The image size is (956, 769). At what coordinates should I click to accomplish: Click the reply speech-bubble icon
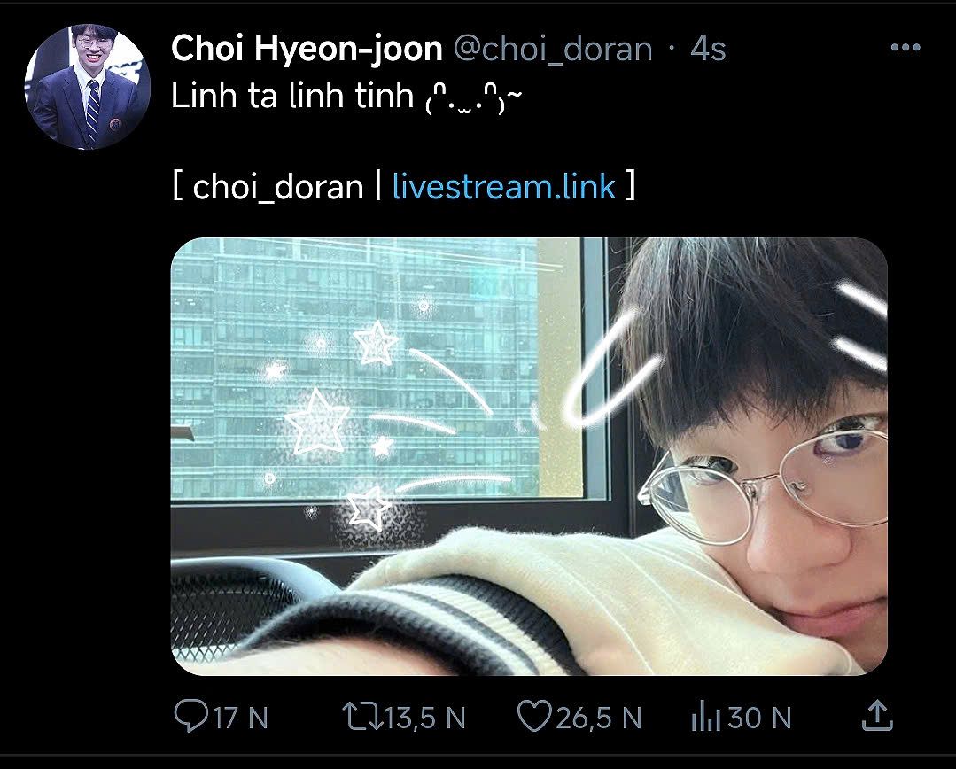click(x=190, y=716)
